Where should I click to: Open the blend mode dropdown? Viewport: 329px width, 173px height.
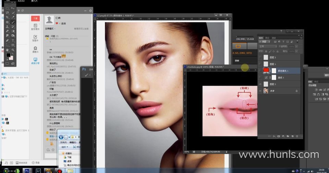(268, 46)
